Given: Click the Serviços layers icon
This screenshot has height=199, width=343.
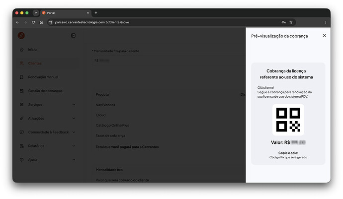Looking at the screenshot, I should point(22,104).
